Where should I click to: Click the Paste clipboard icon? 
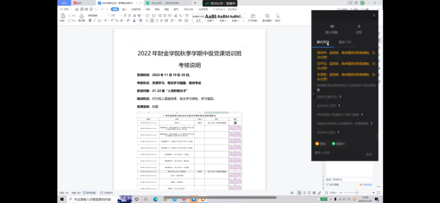click(62, 16)
